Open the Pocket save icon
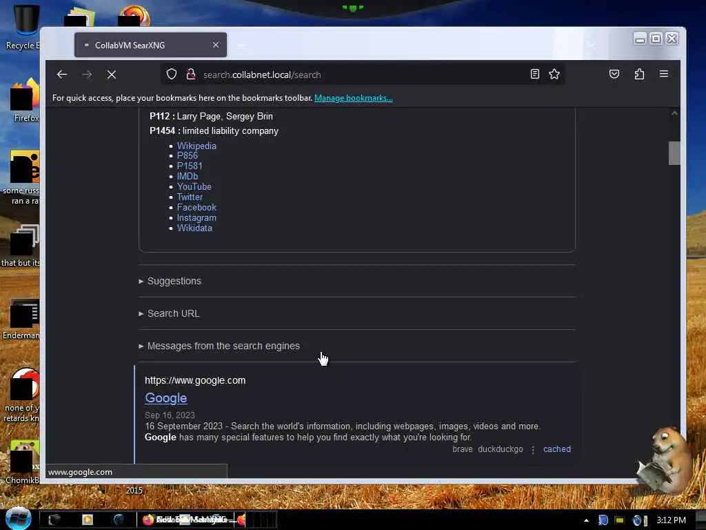The height and width of the screenshot is (530, 706). tap(614, 74)
